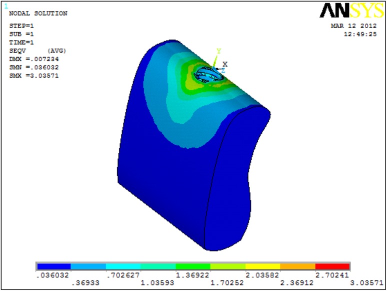
Task: Click the SMN =.036032 value
Action: tap(34, 67)
